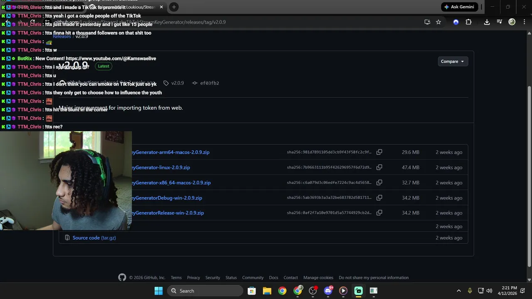Download Source code (tar.gz)

94,238
